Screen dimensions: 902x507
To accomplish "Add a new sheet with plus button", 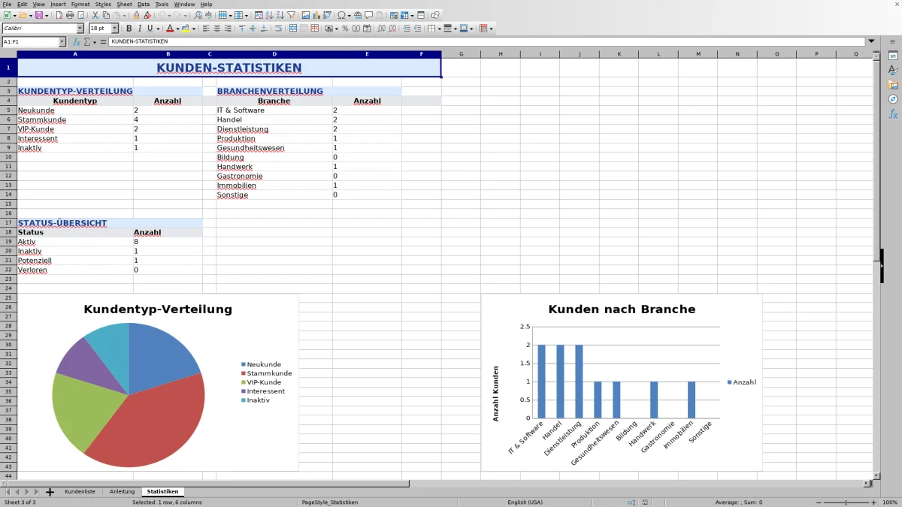I will (50, 492).
